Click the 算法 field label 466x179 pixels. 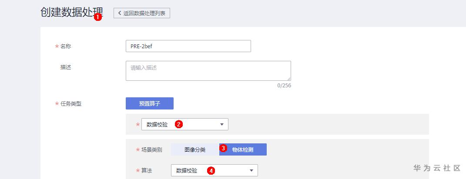coord(147,170)
